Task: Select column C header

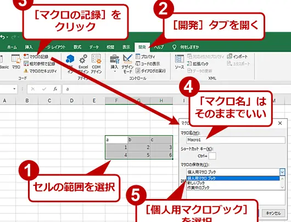Action: [x=49, y=101]
